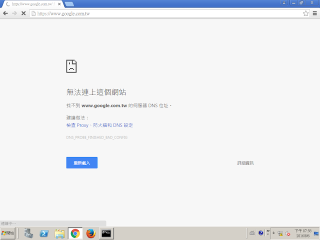Click the show desktop icon at the taskbar end

316,233
